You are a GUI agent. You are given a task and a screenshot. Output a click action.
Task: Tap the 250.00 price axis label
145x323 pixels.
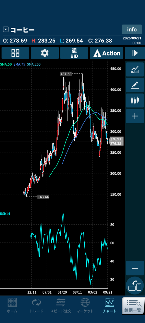(115, 153)
